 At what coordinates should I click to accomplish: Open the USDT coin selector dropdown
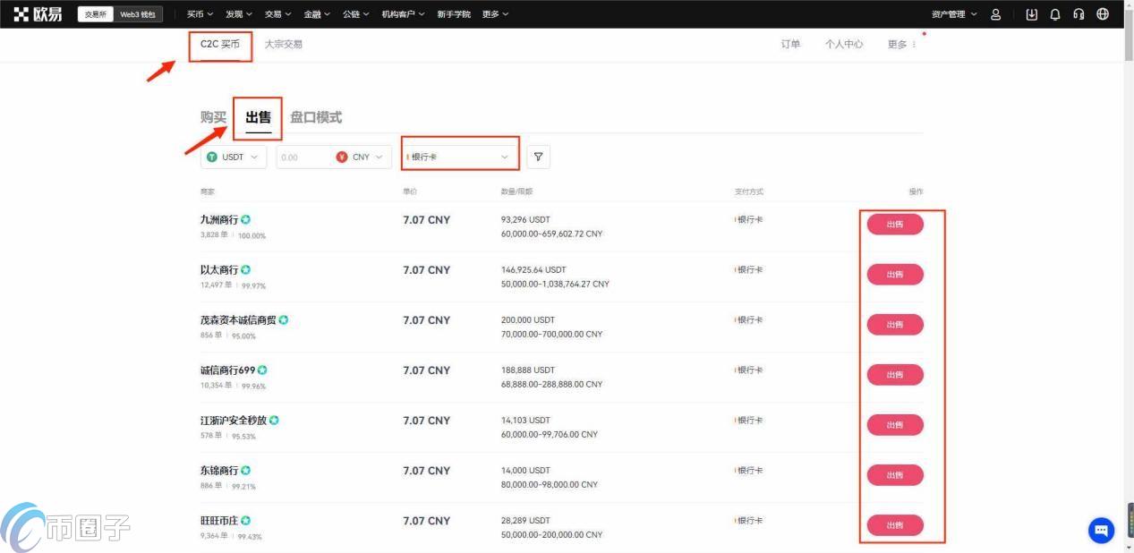pos(234,157)
